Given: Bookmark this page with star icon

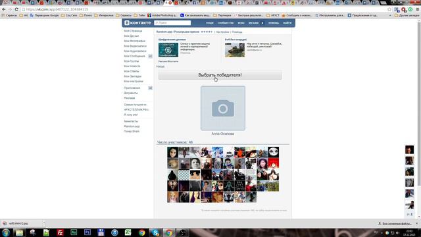Looking at the screenshot, I should 389,9.
